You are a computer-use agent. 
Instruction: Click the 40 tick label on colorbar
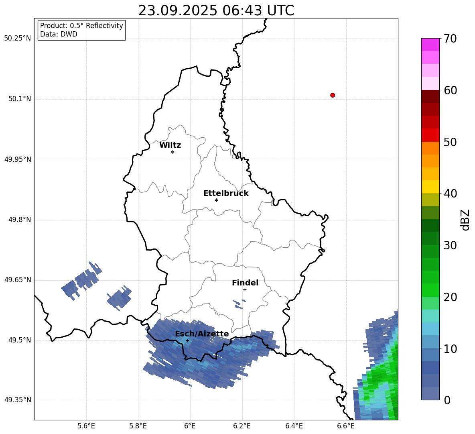(450, 194)
